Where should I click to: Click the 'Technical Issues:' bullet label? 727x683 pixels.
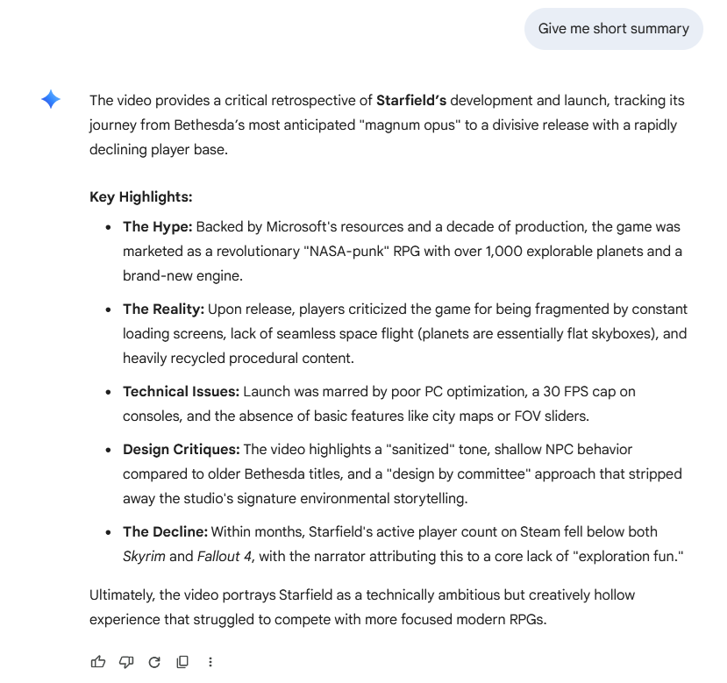(182, 392)
